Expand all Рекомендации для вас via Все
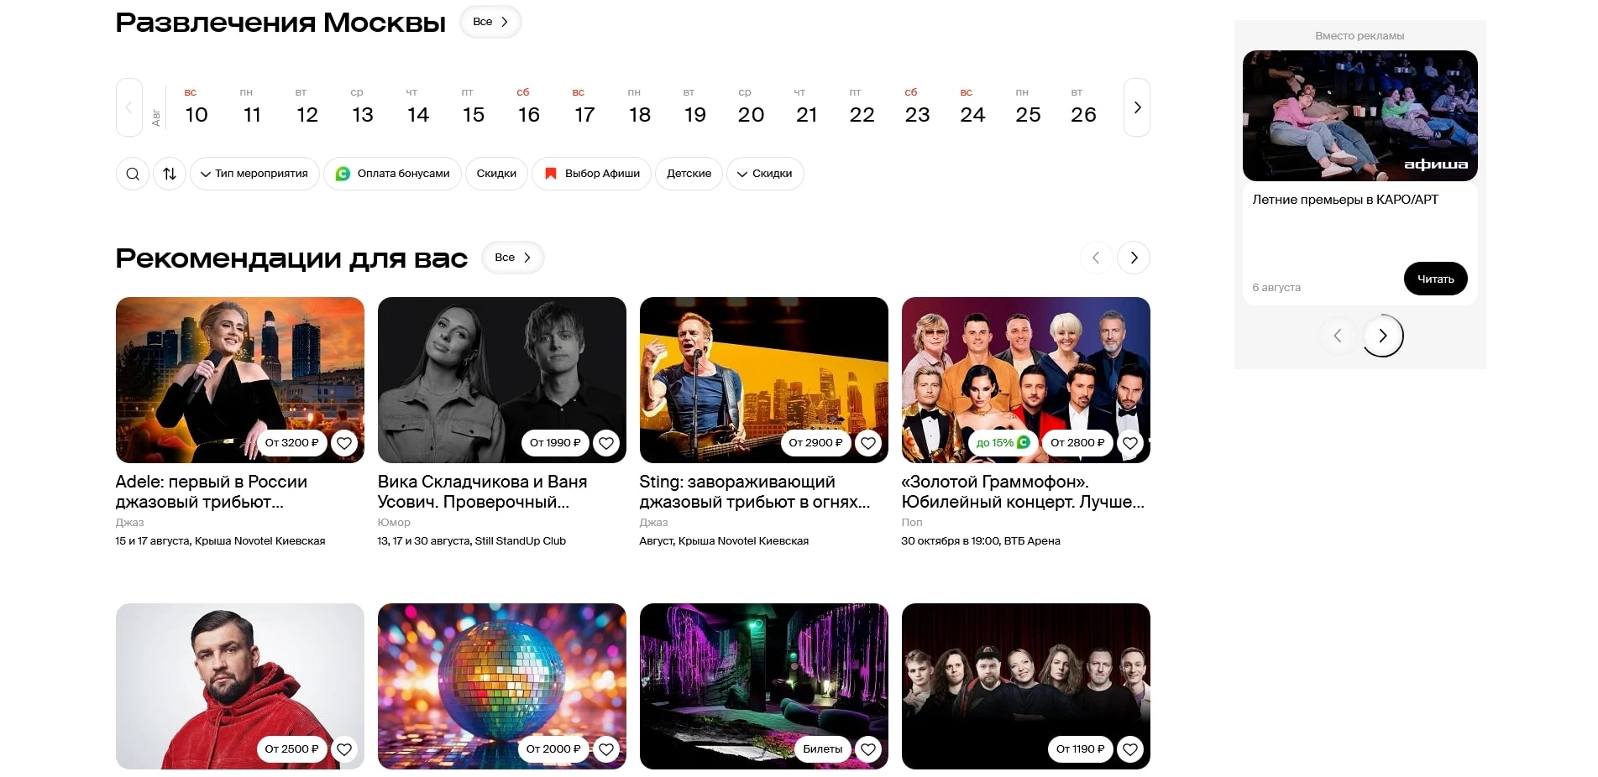This screenshot has width=1598, height=777. tap(513, 258)
